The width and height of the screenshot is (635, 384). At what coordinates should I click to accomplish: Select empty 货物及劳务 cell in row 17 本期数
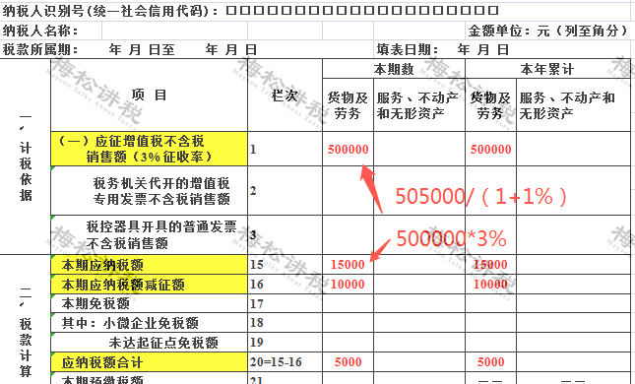coord(348,303)
